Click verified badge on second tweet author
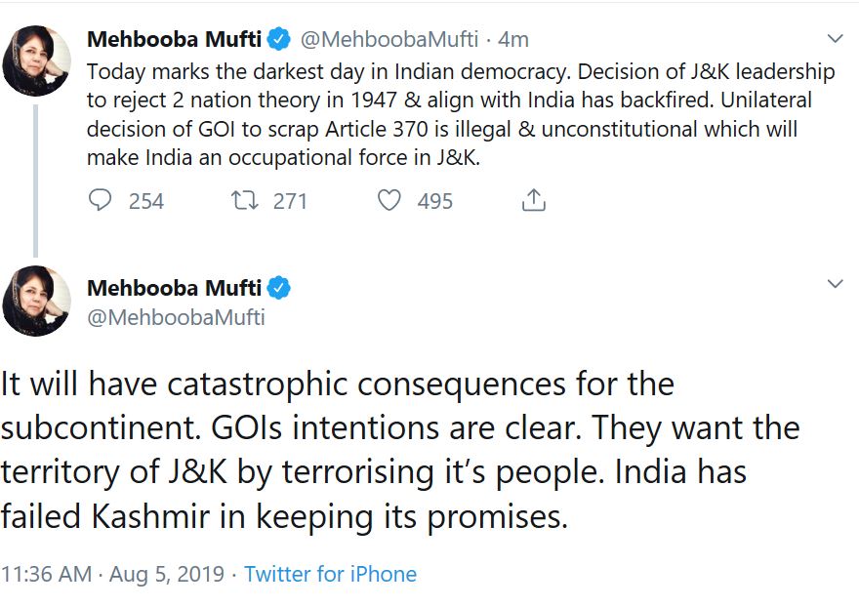The width and height of the screenshot is (859, 607). point(278,288)
